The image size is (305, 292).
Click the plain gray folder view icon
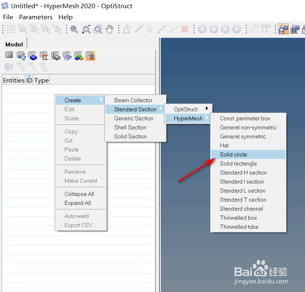point(9,55)
